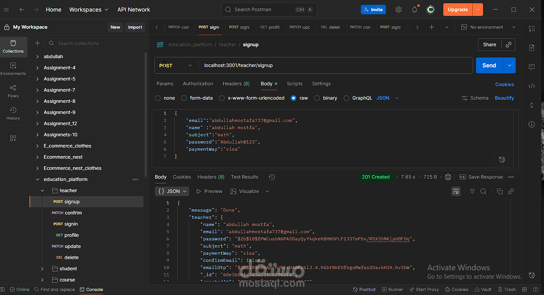The width and height of the screenshot is (544, 295).
Task: Open the dropdown arrow beside Send
Action: pos(509,65)
